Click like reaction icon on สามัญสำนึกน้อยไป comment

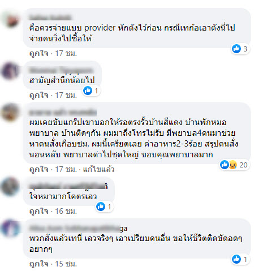click(x=88, y=91)
